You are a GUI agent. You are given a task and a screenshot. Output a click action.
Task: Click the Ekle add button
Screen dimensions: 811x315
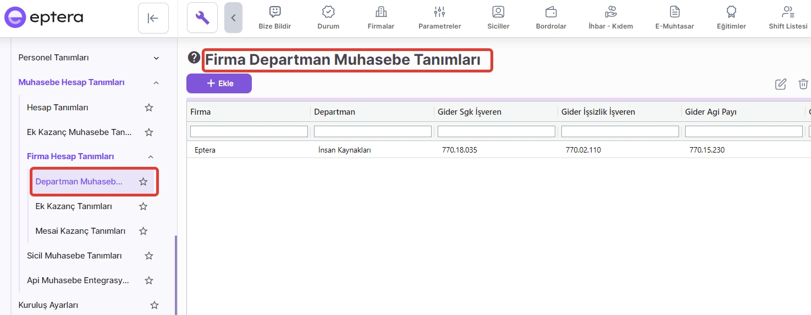pyautogui.click(x=219, y=83)
